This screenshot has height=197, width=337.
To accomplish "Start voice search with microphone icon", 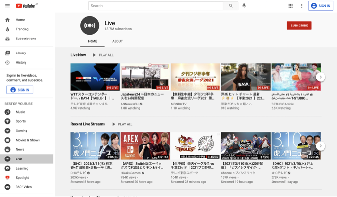I will [x=244, y=6].
